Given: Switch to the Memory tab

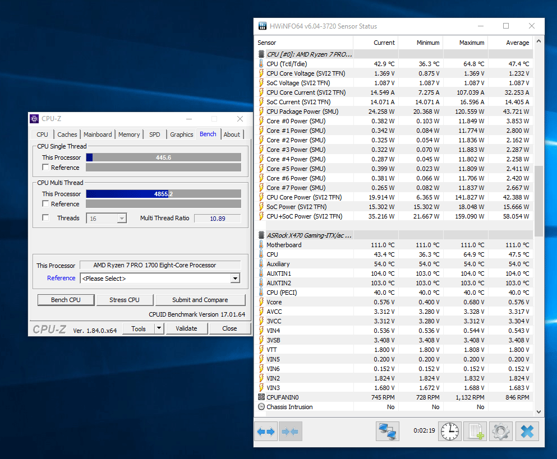Looking at the screenshot, I should [x=129, y=135].
